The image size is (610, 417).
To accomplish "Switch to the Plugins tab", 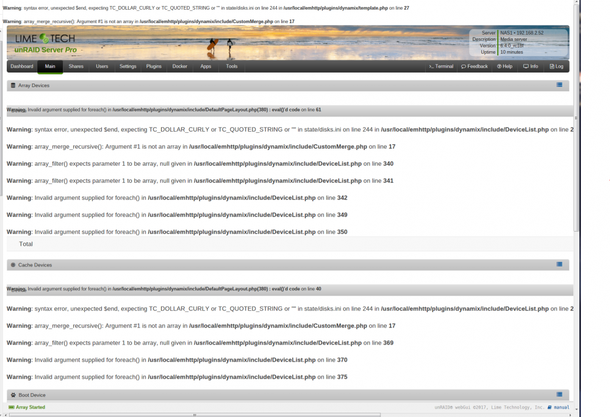I will click(x=154, y=66).
